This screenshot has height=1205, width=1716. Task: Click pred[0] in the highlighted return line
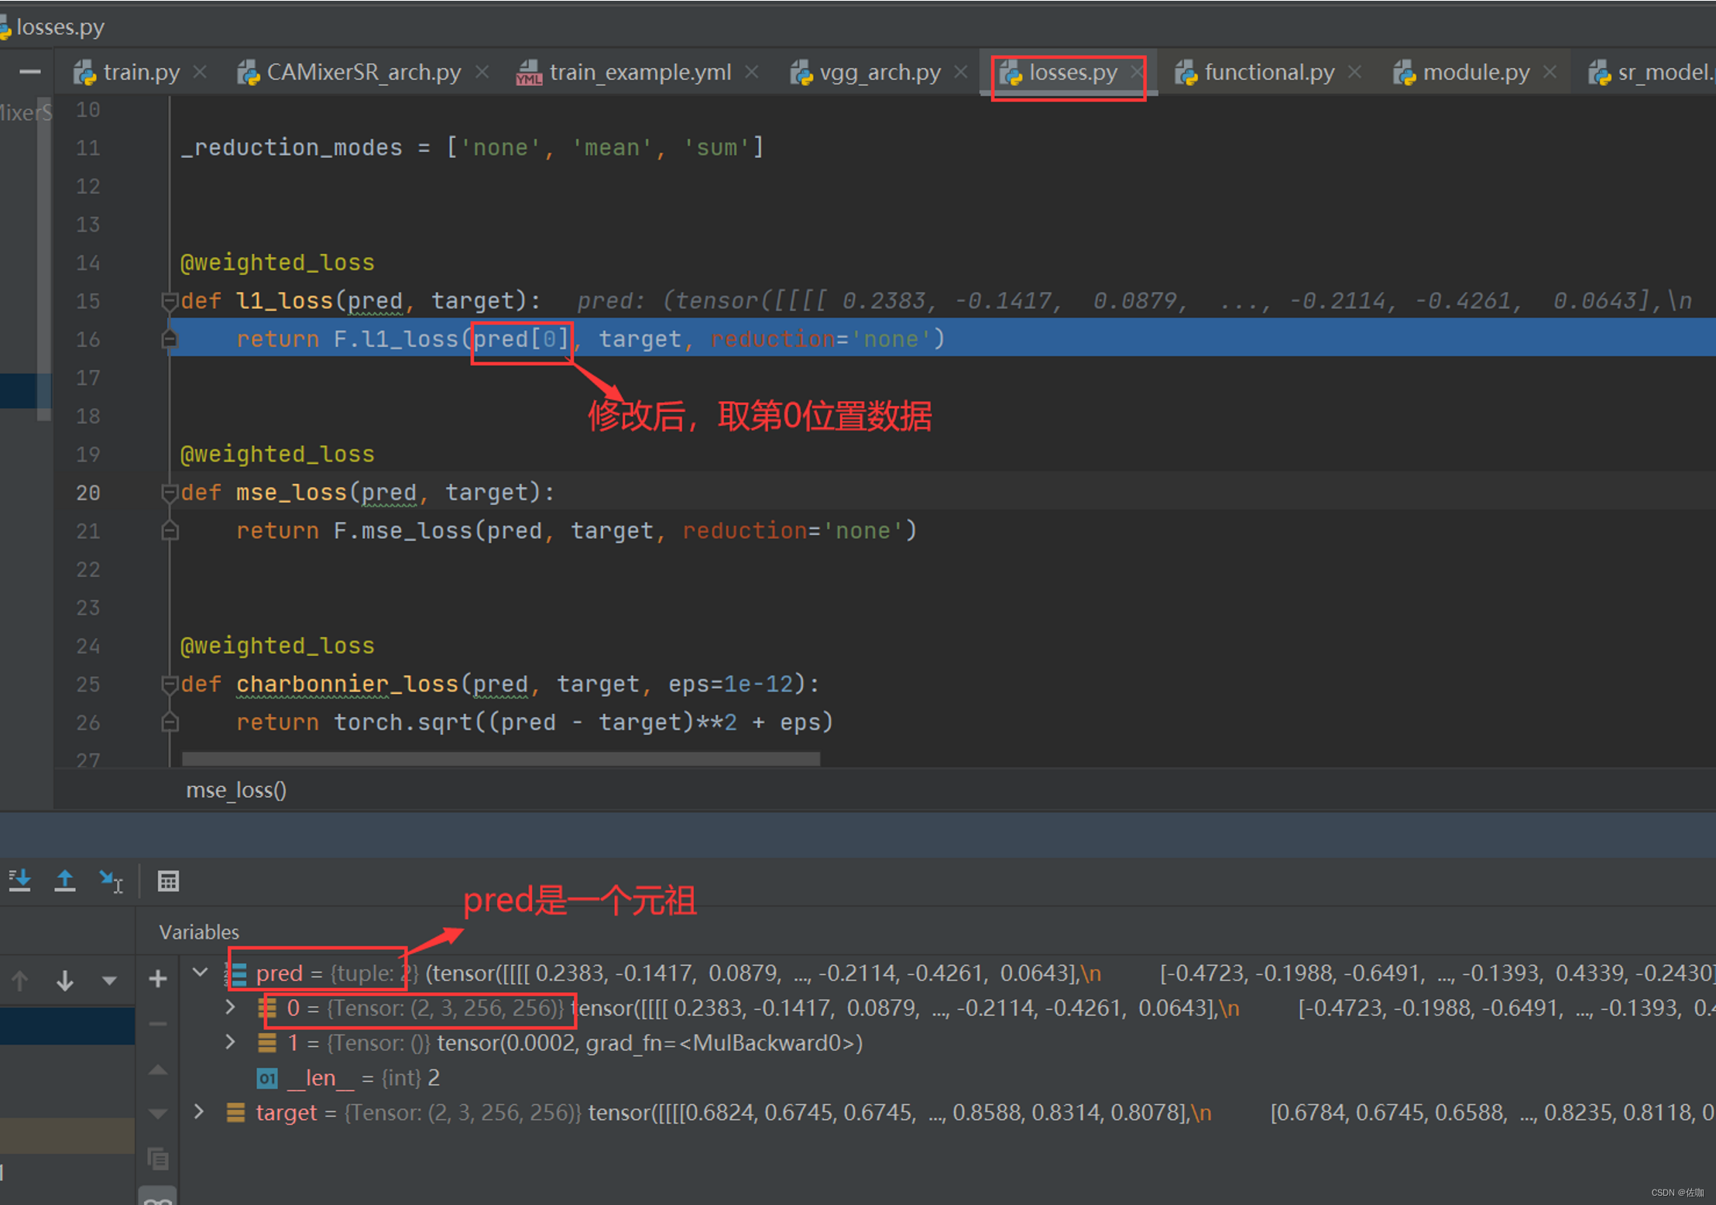tap(521, 339)
